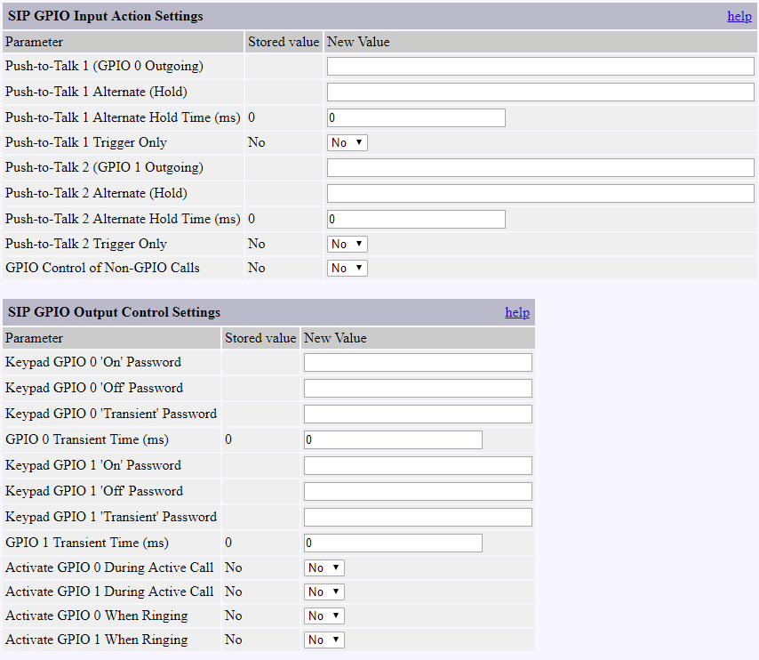Click Keypad GPIO 0 'Transient' Password field
The width and height of the screenshot is (759, 660).
tap(418, 414)
